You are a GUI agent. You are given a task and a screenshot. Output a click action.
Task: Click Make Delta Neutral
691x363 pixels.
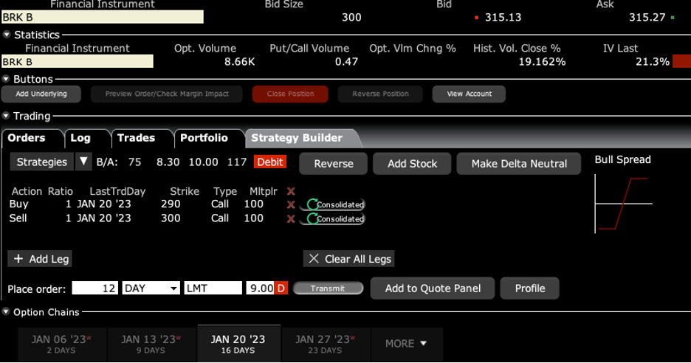click(x=519, y=164)
